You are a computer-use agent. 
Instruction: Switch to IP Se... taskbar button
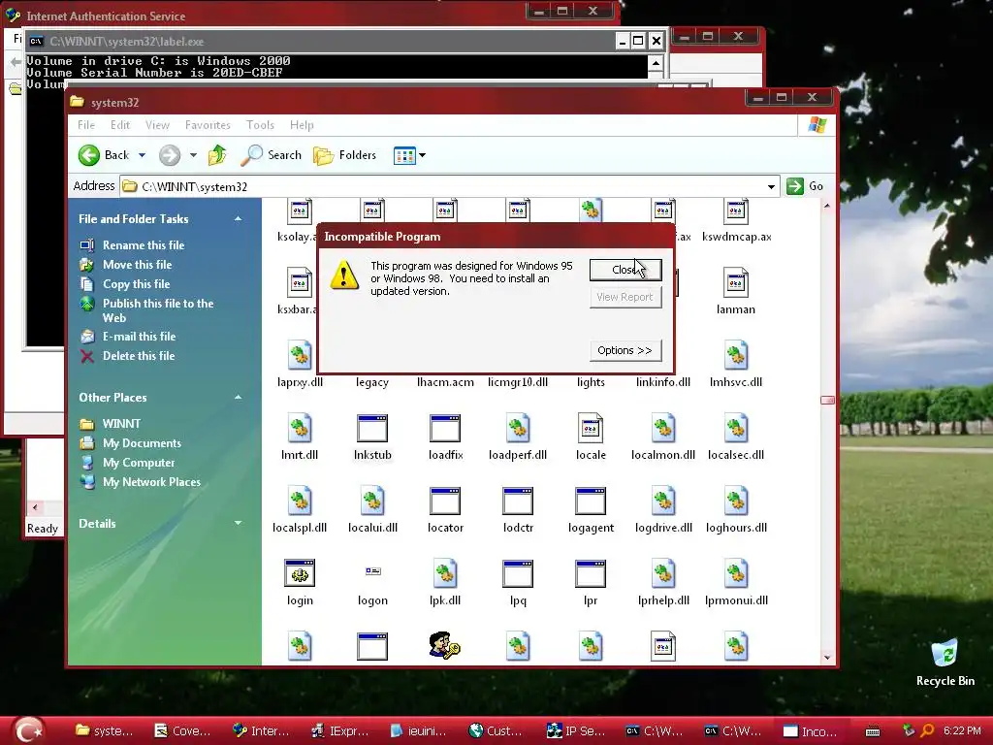pyautogui.click(x=576, y=731)
